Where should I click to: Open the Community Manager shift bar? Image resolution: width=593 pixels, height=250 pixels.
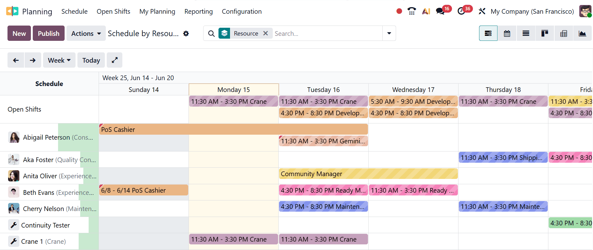368,174
